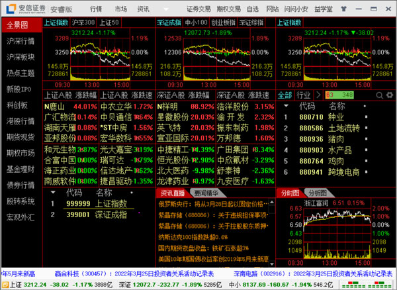
Task: Open the settings gear icon in the sector panel
Action: pyautogui.click(x=390, y=95)
